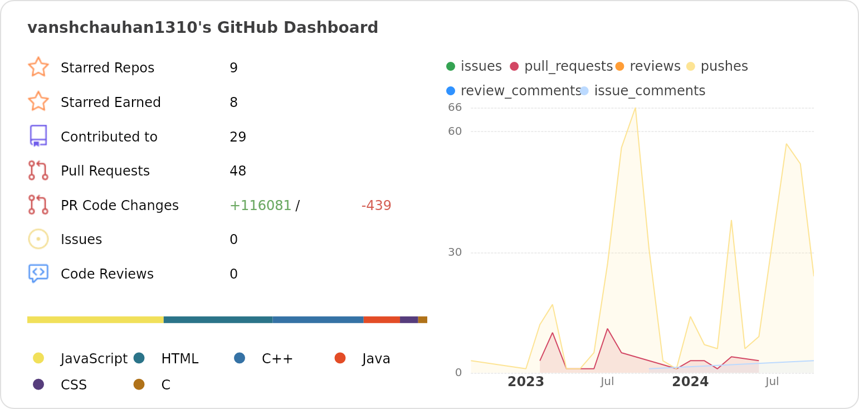Click the orange-red Java segment of language bar
Screen dimensions: 859x409
click(382, 320)
